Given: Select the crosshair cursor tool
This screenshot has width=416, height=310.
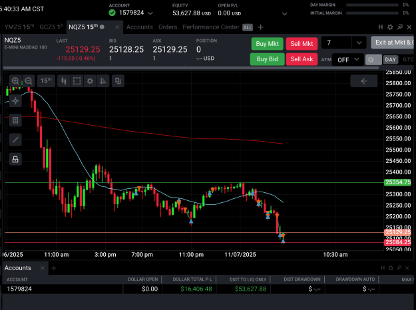Looking at the screenshot, I should [x=15, y=100].
